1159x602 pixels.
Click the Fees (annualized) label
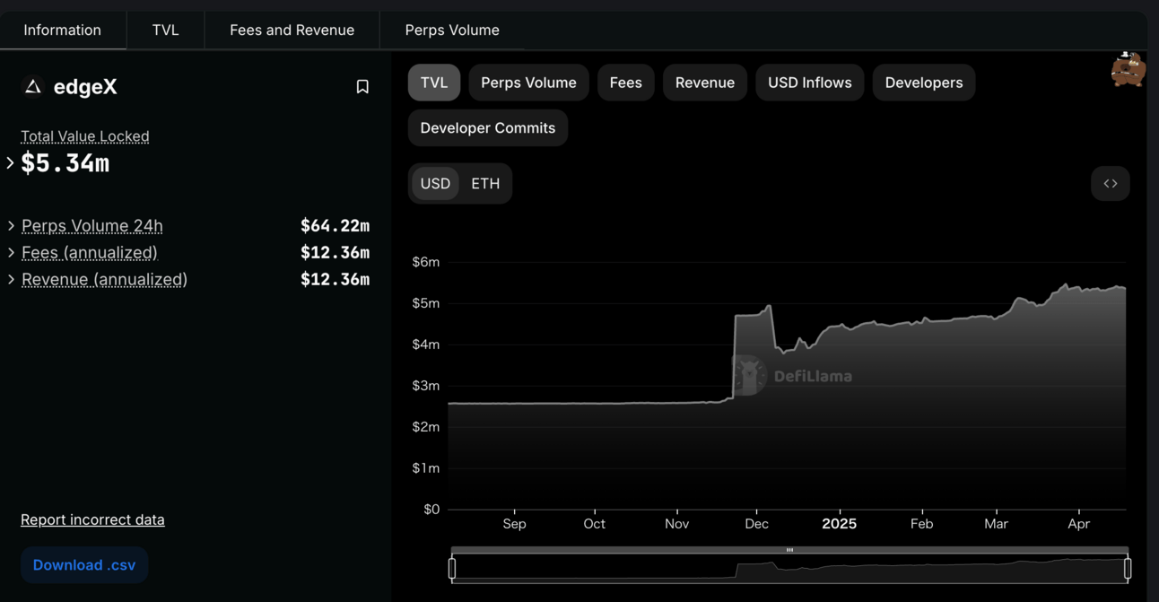(x=90, y=252)
